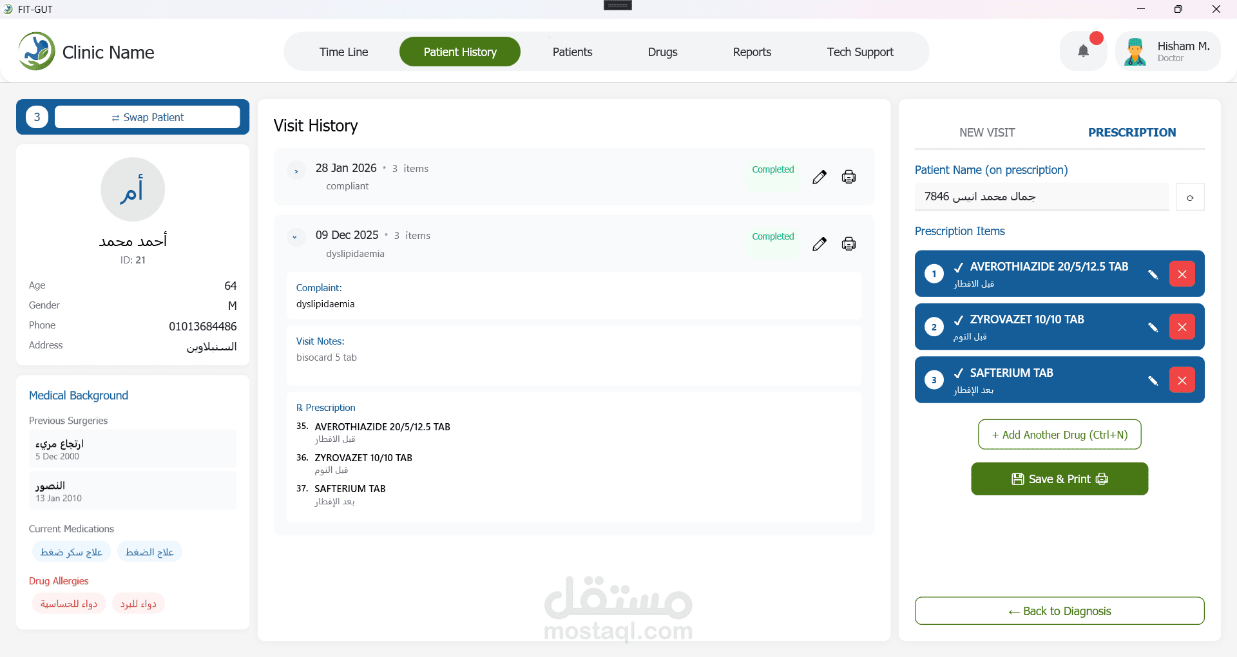Click the clinic logo
Screen dimensions: 1237x657
point(36,51)
